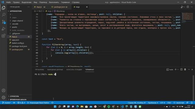Switch to the package.json editor tab
The height and width of the screenshot is (109, 195).
click(x=59, y=7)
